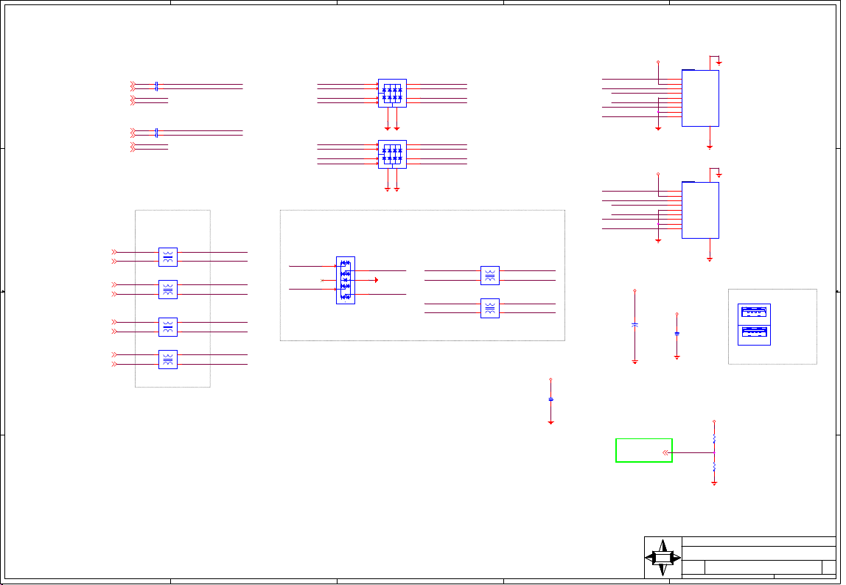This screenshot has width=846, height=585.
Task: Click the upper resistor of the voltage divider
Action: click(x=714, y=439)
